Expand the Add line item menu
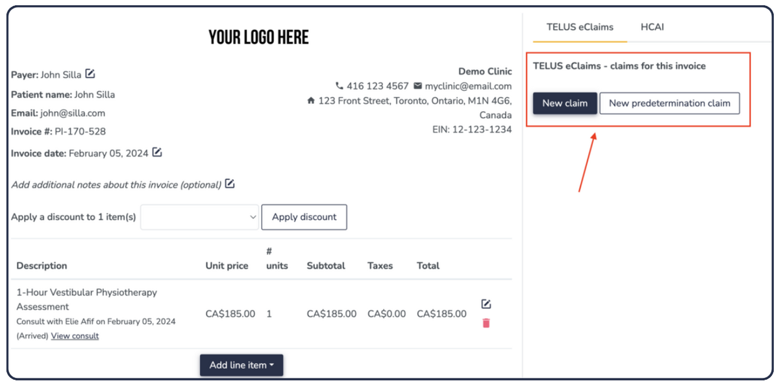The width and height of the screenshot is (779, 385). pyautogui.click(x=241, y=365)
